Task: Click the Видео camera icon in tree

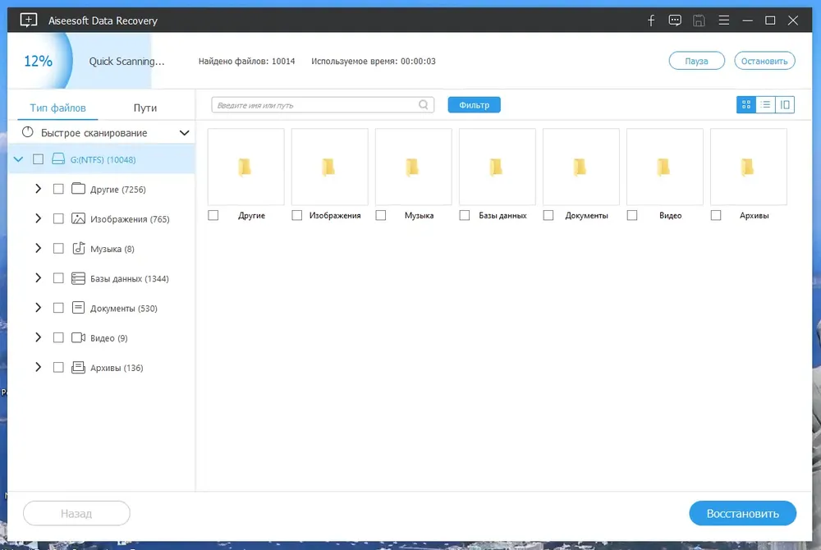Action: (x=78, y=337)
